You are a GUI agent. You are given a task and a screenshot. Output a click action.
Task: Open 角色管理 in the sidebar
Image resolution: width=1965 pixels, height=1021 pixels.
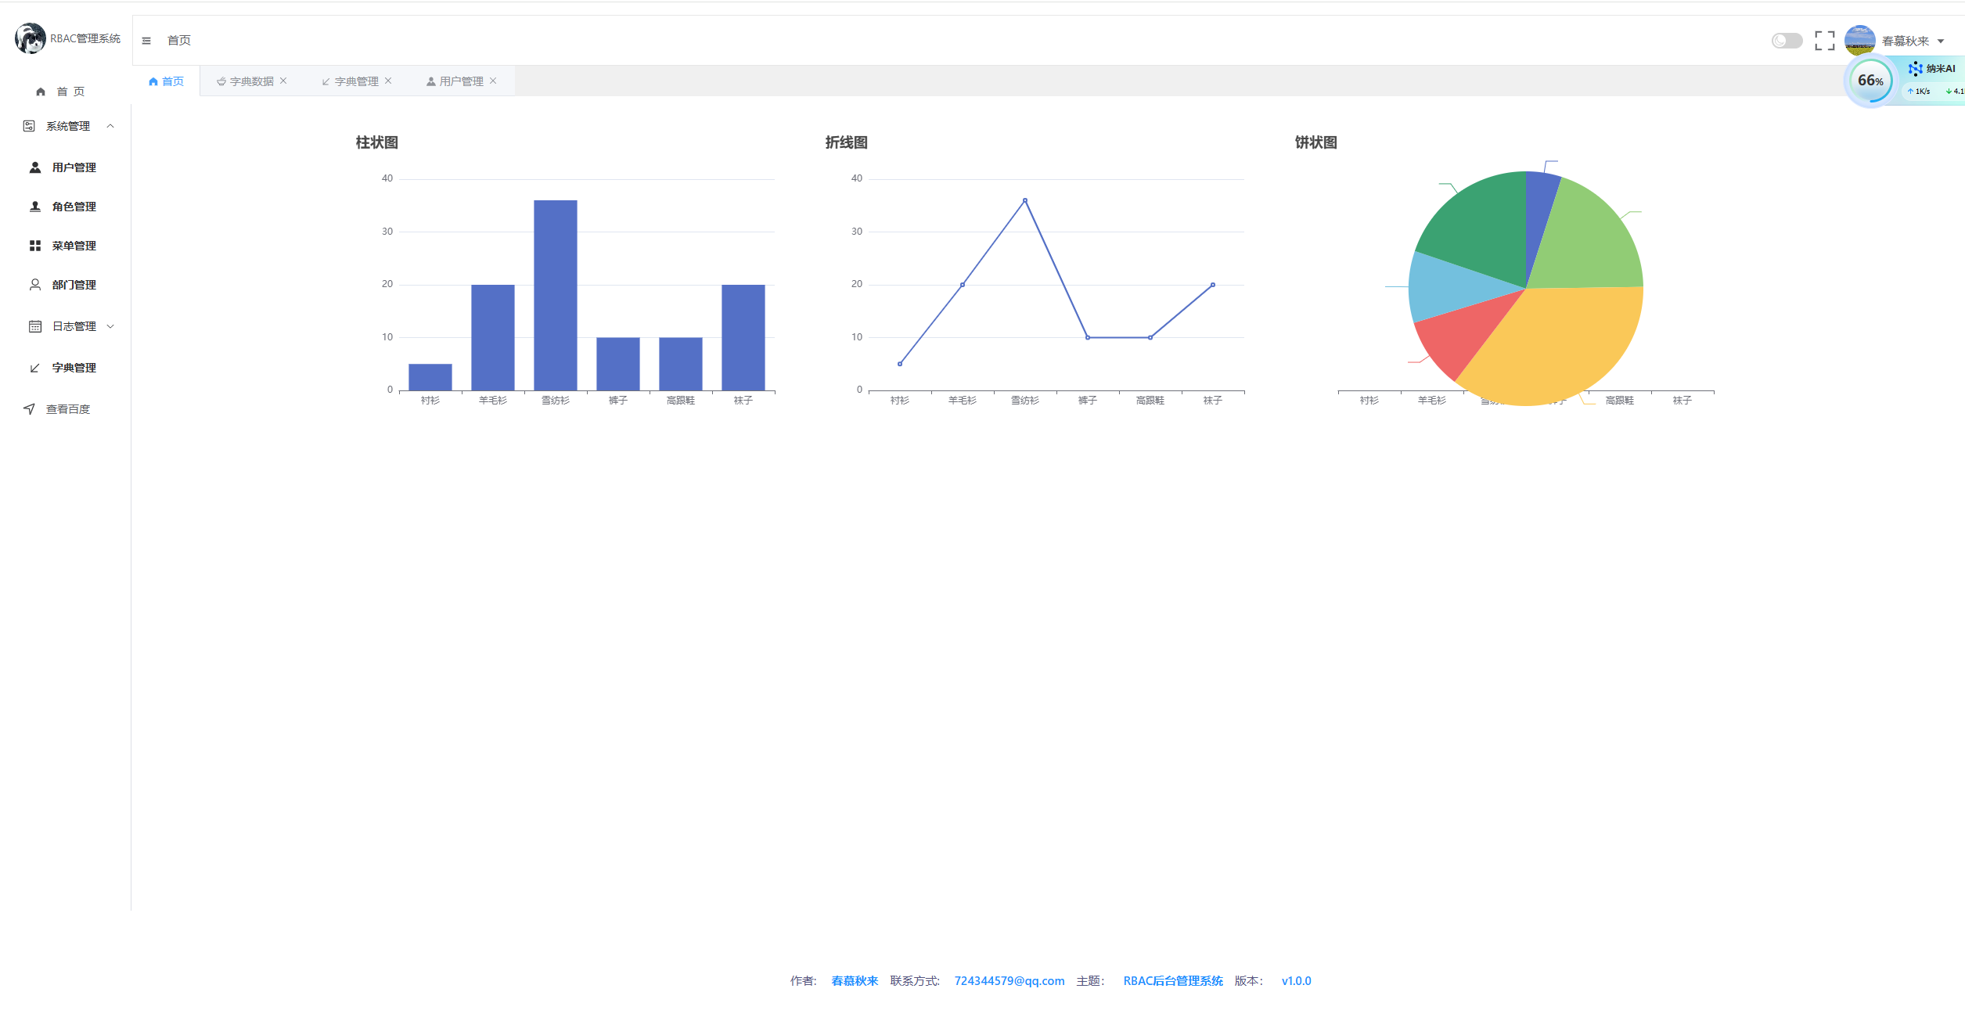pos(74,207)
